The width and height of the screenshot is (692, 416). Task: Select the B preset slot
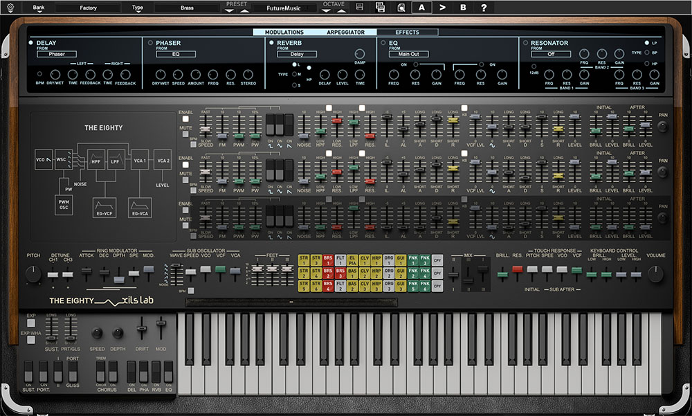(463, 7)
